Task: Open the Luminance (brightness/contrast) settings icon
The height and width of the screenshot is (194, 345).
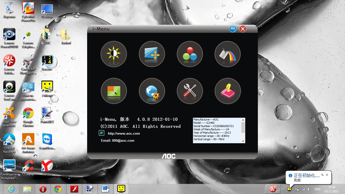Action: (x=114, y=54)
